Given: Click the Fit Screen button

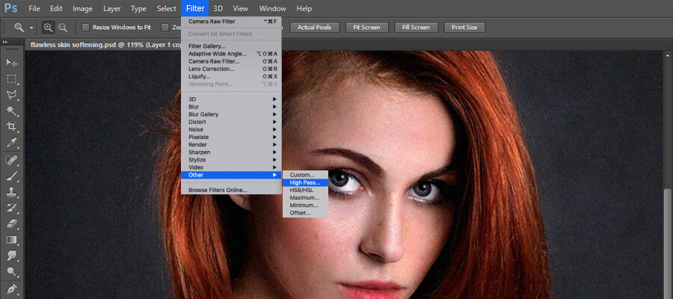Looking at the screenshot, I should click(x=366, y=28).
